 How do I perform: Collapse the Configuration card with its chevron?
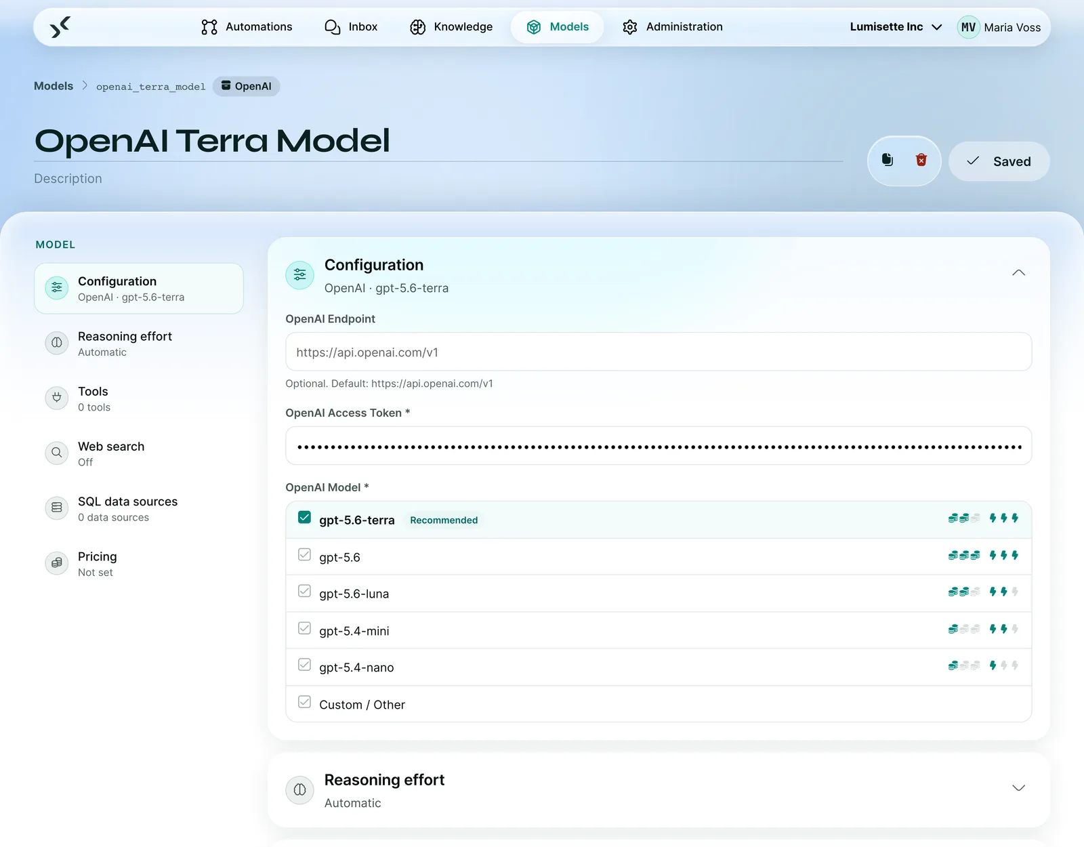pyautogui.click(x=1018, y=273)
